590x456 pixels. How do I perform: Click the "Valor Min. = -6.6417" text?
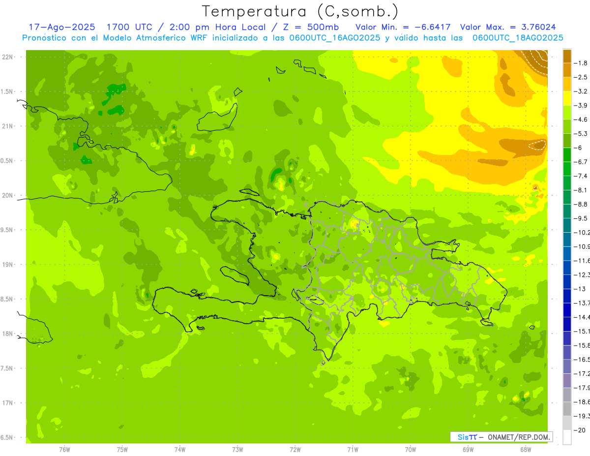[403, 27]
